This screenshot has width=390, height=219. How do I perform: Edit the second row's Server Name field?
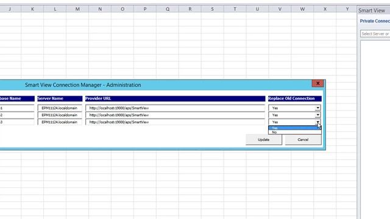coord(60,115)
